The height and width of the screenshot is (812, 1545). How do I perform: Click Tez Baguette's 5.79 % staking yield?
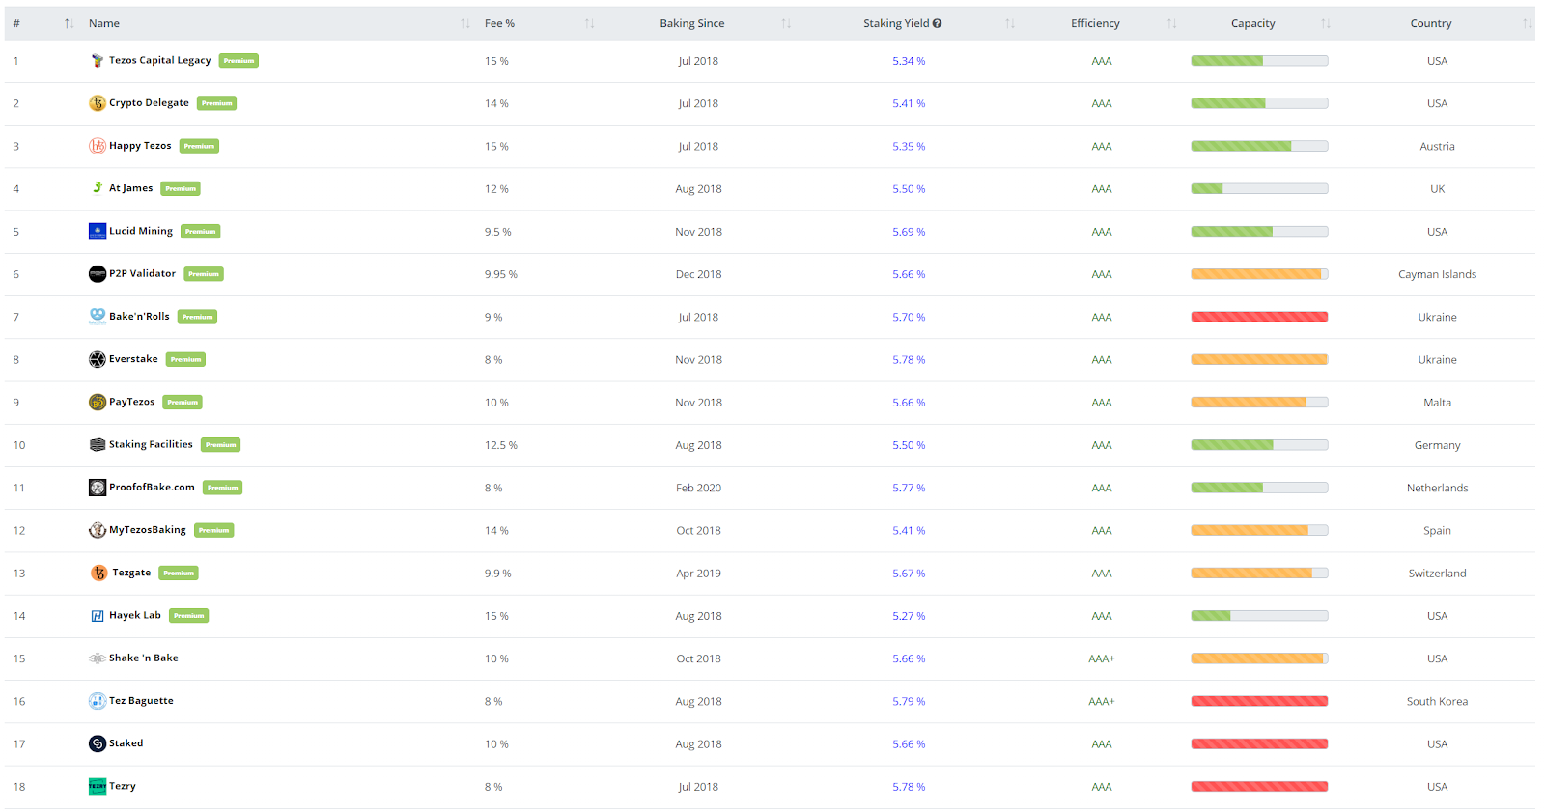tap(909, 701)
